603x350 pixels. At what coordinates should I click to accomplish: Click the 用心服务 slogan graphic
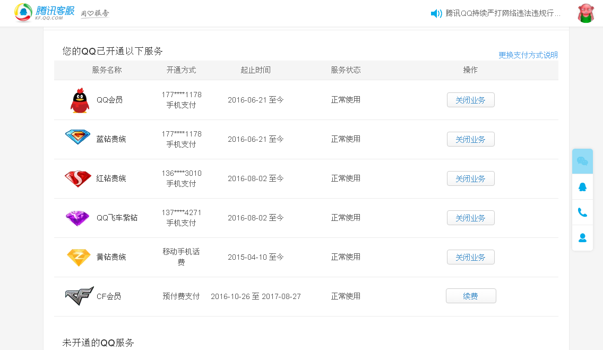tap(95, 13)
